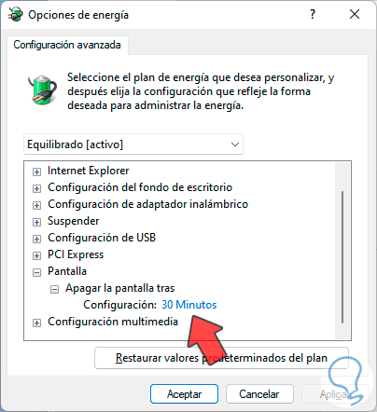Select the Pantalla tree item label
Viewport: 377px width, 412px height.
[67, 271]
